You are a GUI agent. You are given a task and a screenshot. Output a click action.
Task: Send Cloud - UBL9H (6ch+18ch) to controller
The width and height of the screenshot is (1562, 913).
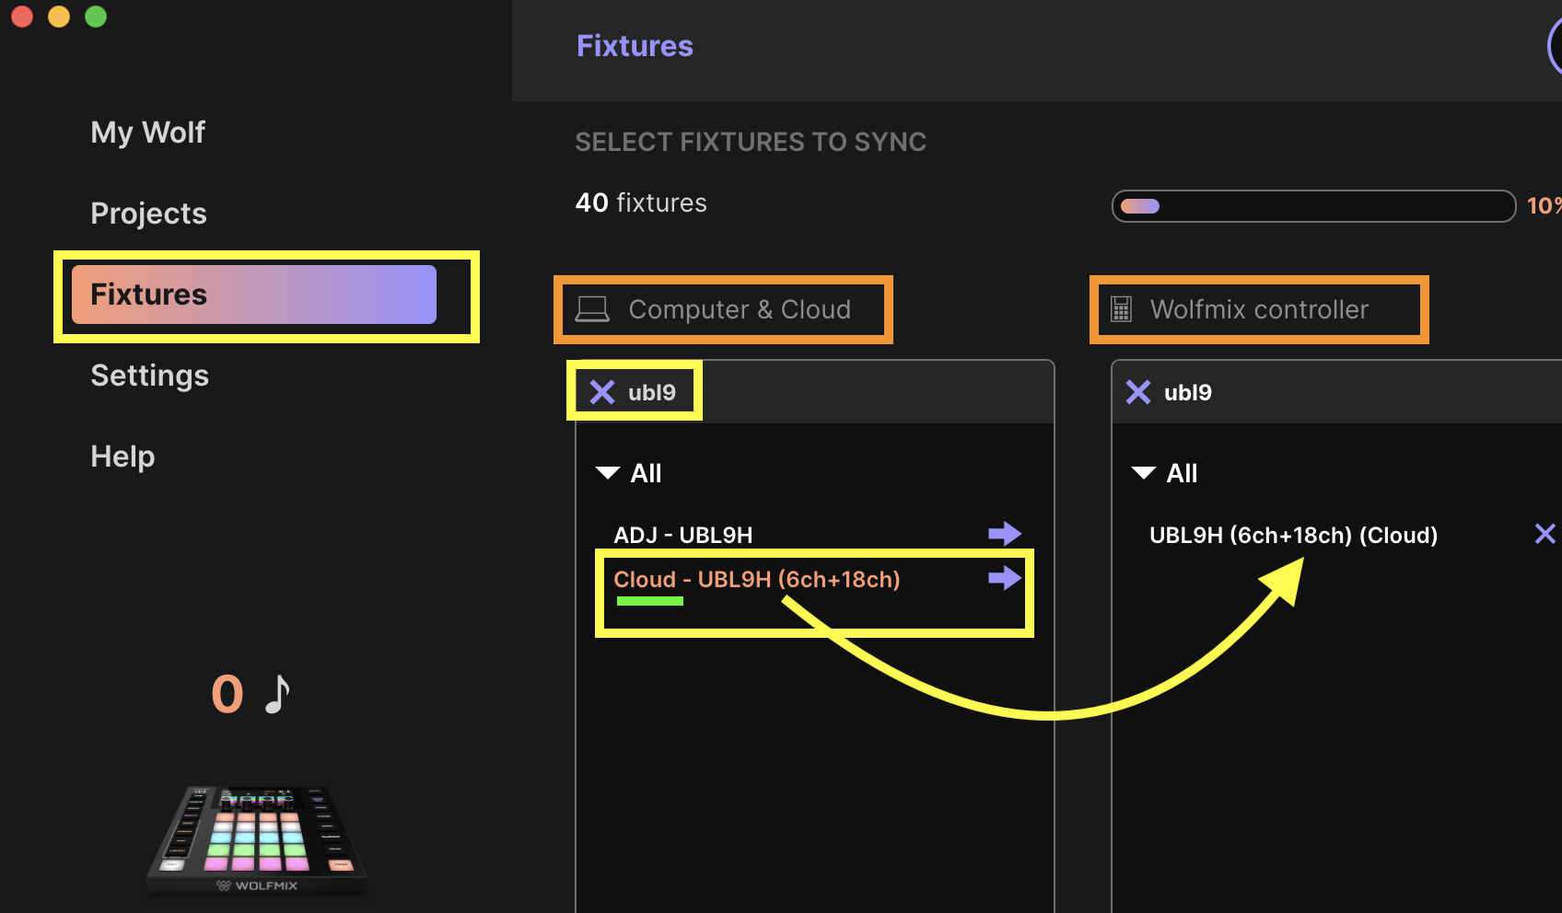coord(1005,578)
